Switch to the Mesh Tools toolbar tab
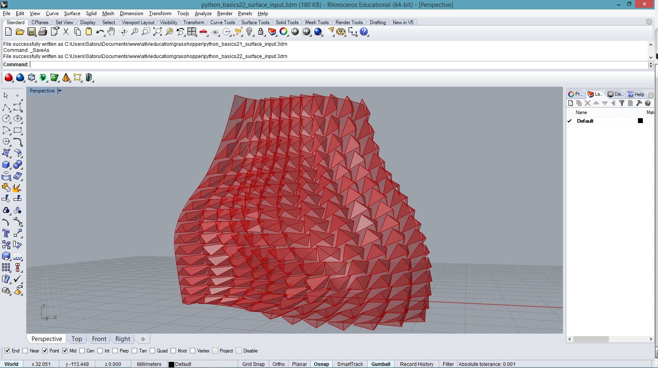 pyautogui.click(x=317, y=22)
